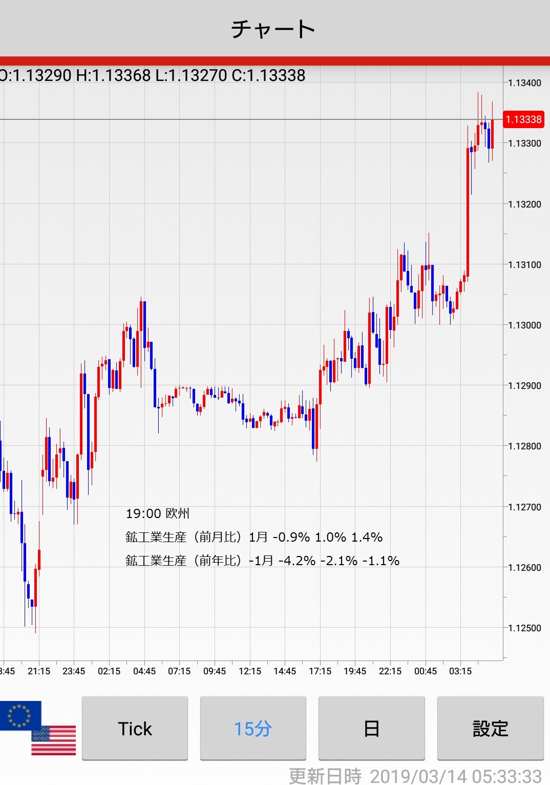Tap the United States flag icon
550x785 pixels.
pos(54,741)
